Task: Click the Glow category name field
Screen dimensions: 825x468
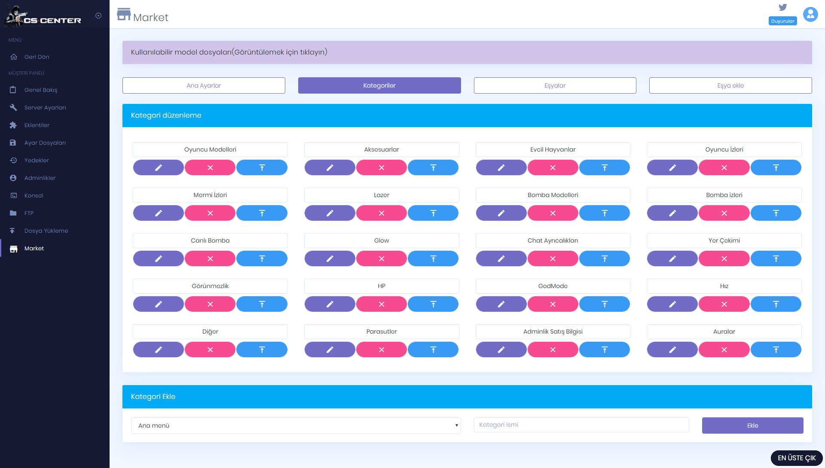Action: (382, 240)
